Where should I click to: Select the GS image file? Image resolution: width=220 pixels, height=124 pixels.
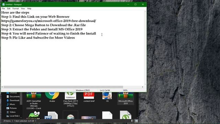click(107, 97)
